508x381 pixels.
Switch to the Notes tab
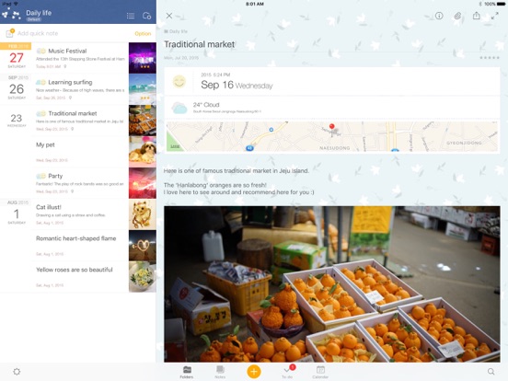[x=220, y=372]
